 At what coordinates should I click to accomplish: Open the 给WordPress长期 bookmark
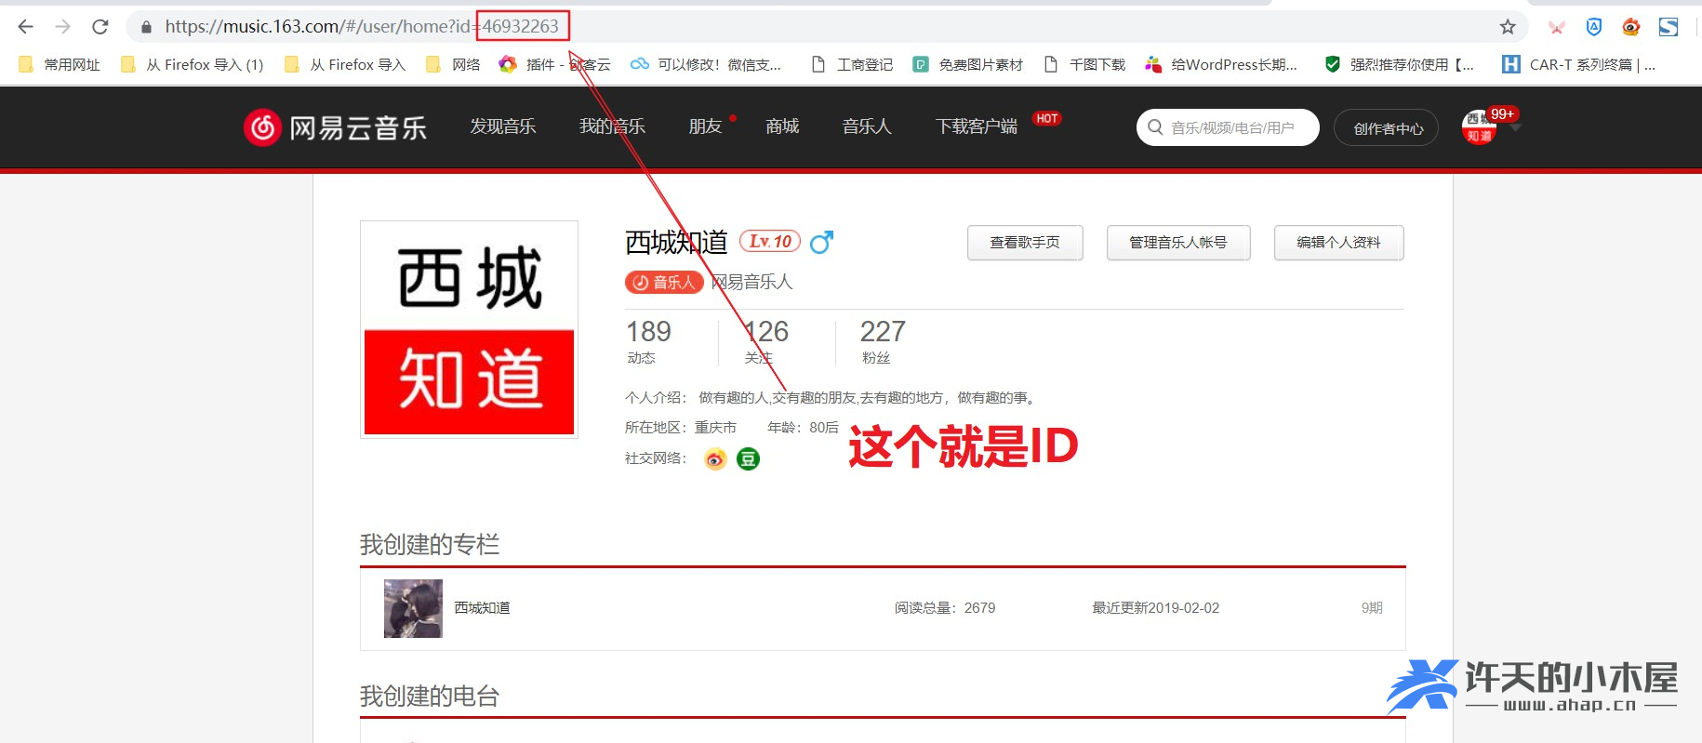click(x=1221, y=64)
